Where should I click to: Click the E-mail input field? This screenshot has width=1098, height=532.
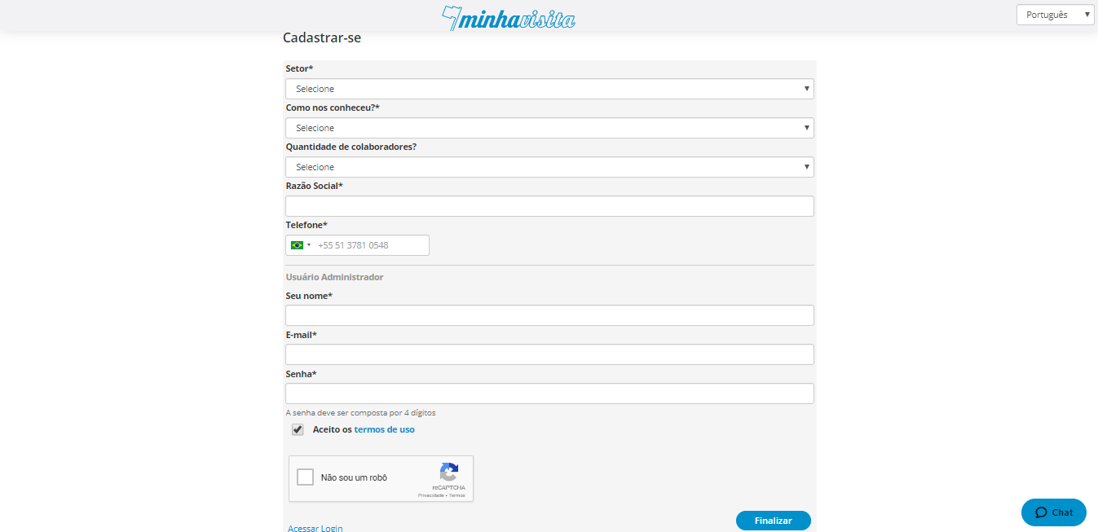coord(549,354)
